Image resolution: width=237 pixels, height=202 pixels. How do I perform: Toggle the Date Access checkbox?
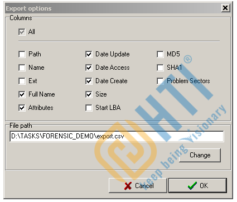point(89,68)
